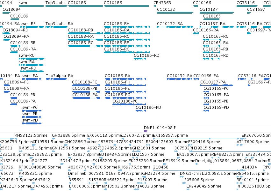271x191 pixels.
Task: Click EST RE64615.5prime label
Action: click(253, 174)
